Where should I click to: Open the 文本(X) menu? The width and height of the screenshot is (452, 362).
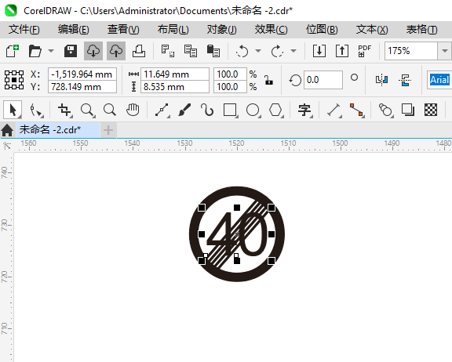click(x=372, y=29)
